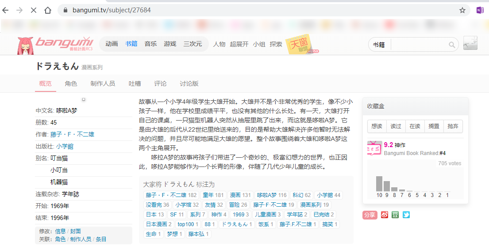Click the #4 book rank link
The image size is (489, 250).
[x=442, y=153]
